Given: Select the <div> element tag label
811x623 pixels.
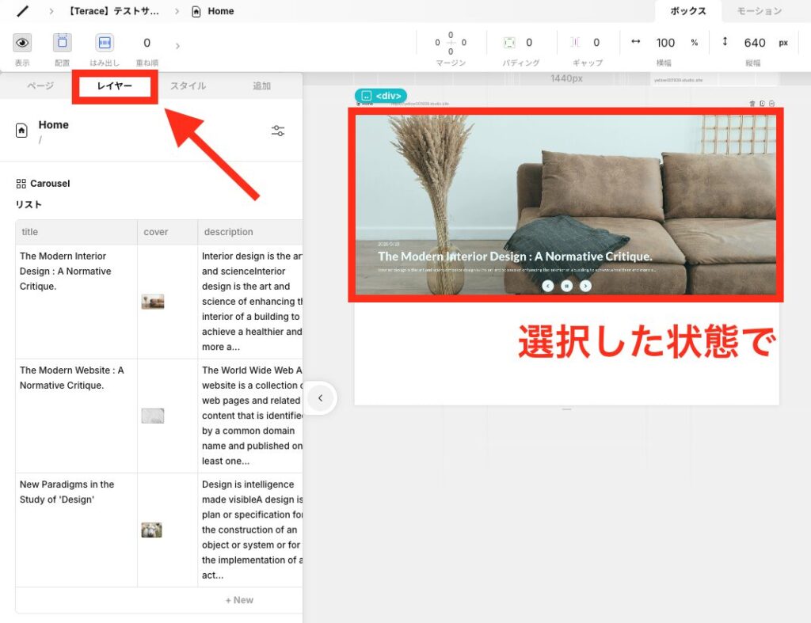Looking at the screenshot, I should [x=381, y=96].
